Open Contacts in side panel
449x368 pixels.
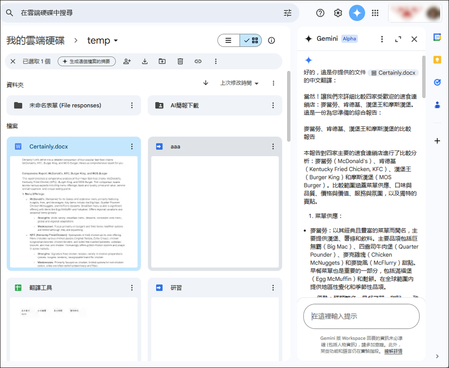pos(437,105)
